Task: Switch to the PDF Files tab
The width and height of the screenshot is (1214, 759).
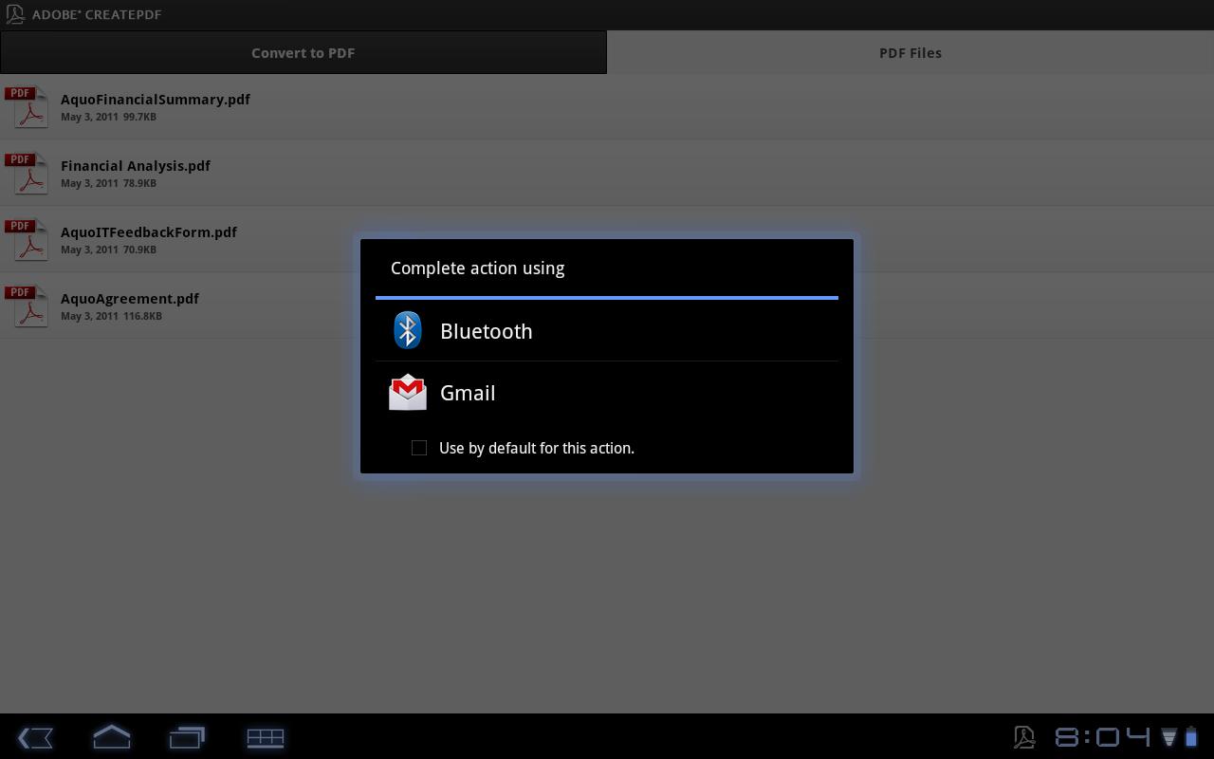Action: 910,52
